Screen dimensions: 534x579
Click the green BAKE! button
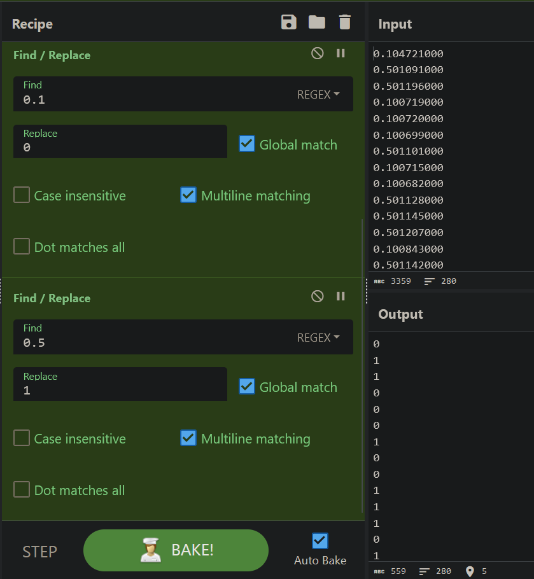click(176, 550)
